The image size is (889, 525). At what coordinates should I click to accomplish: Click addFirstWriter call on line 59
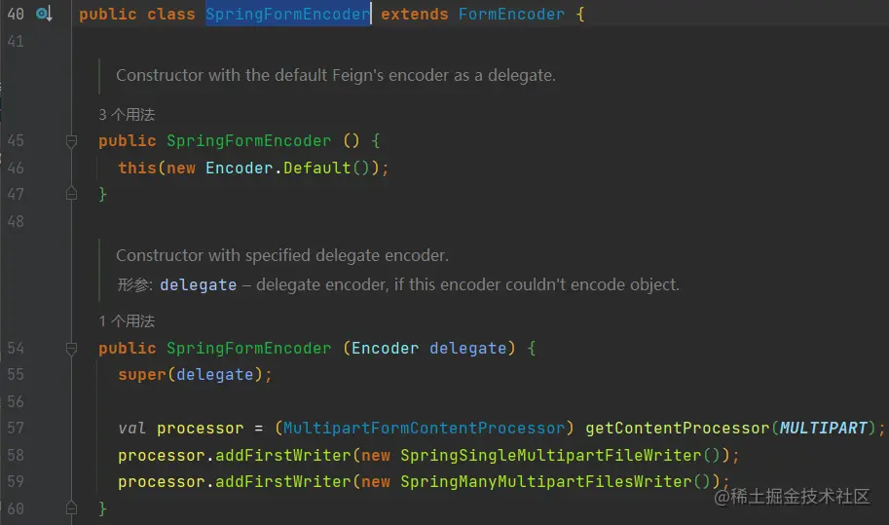click(283, 482)
